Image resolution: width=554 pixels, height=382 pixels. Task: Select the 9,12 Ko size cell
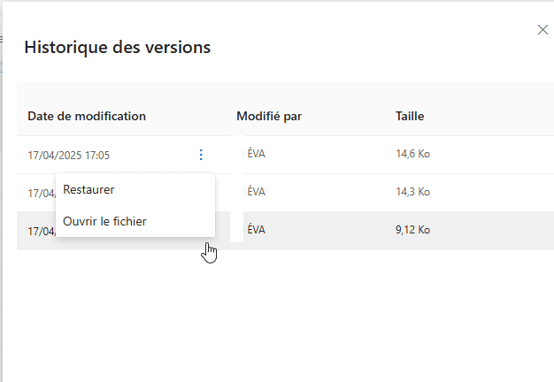click(412, 230)
